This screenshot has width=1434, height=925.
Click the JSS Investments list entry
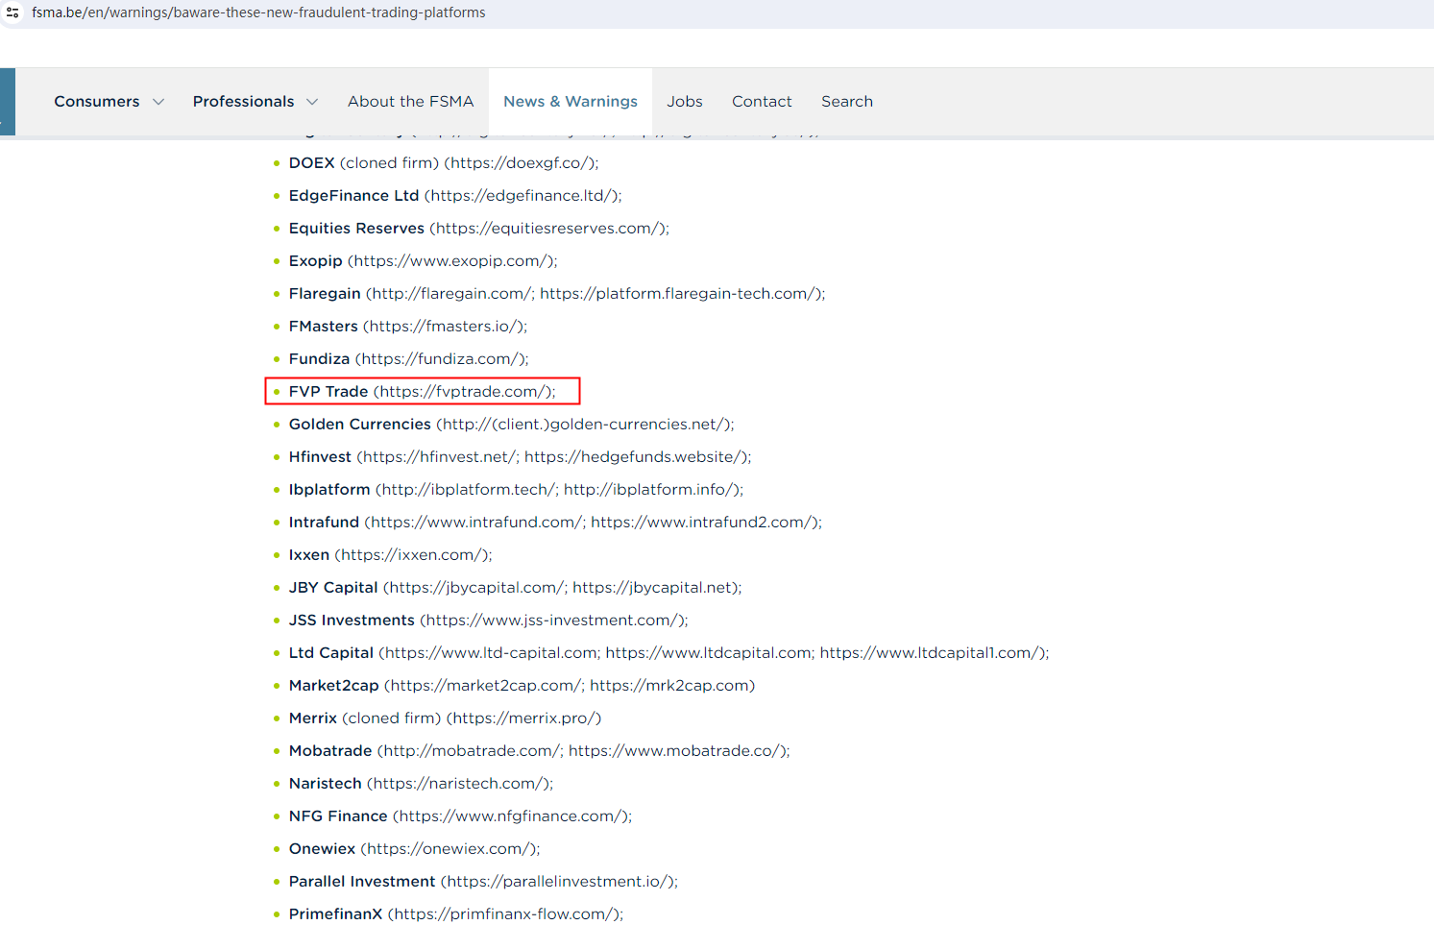[x=488, y=621]
